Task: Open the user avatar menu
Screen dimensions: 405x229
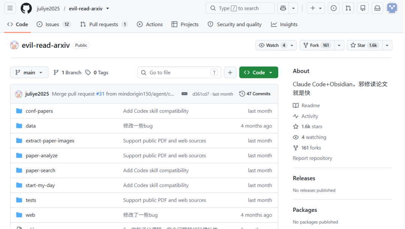Action: [392, 8]
